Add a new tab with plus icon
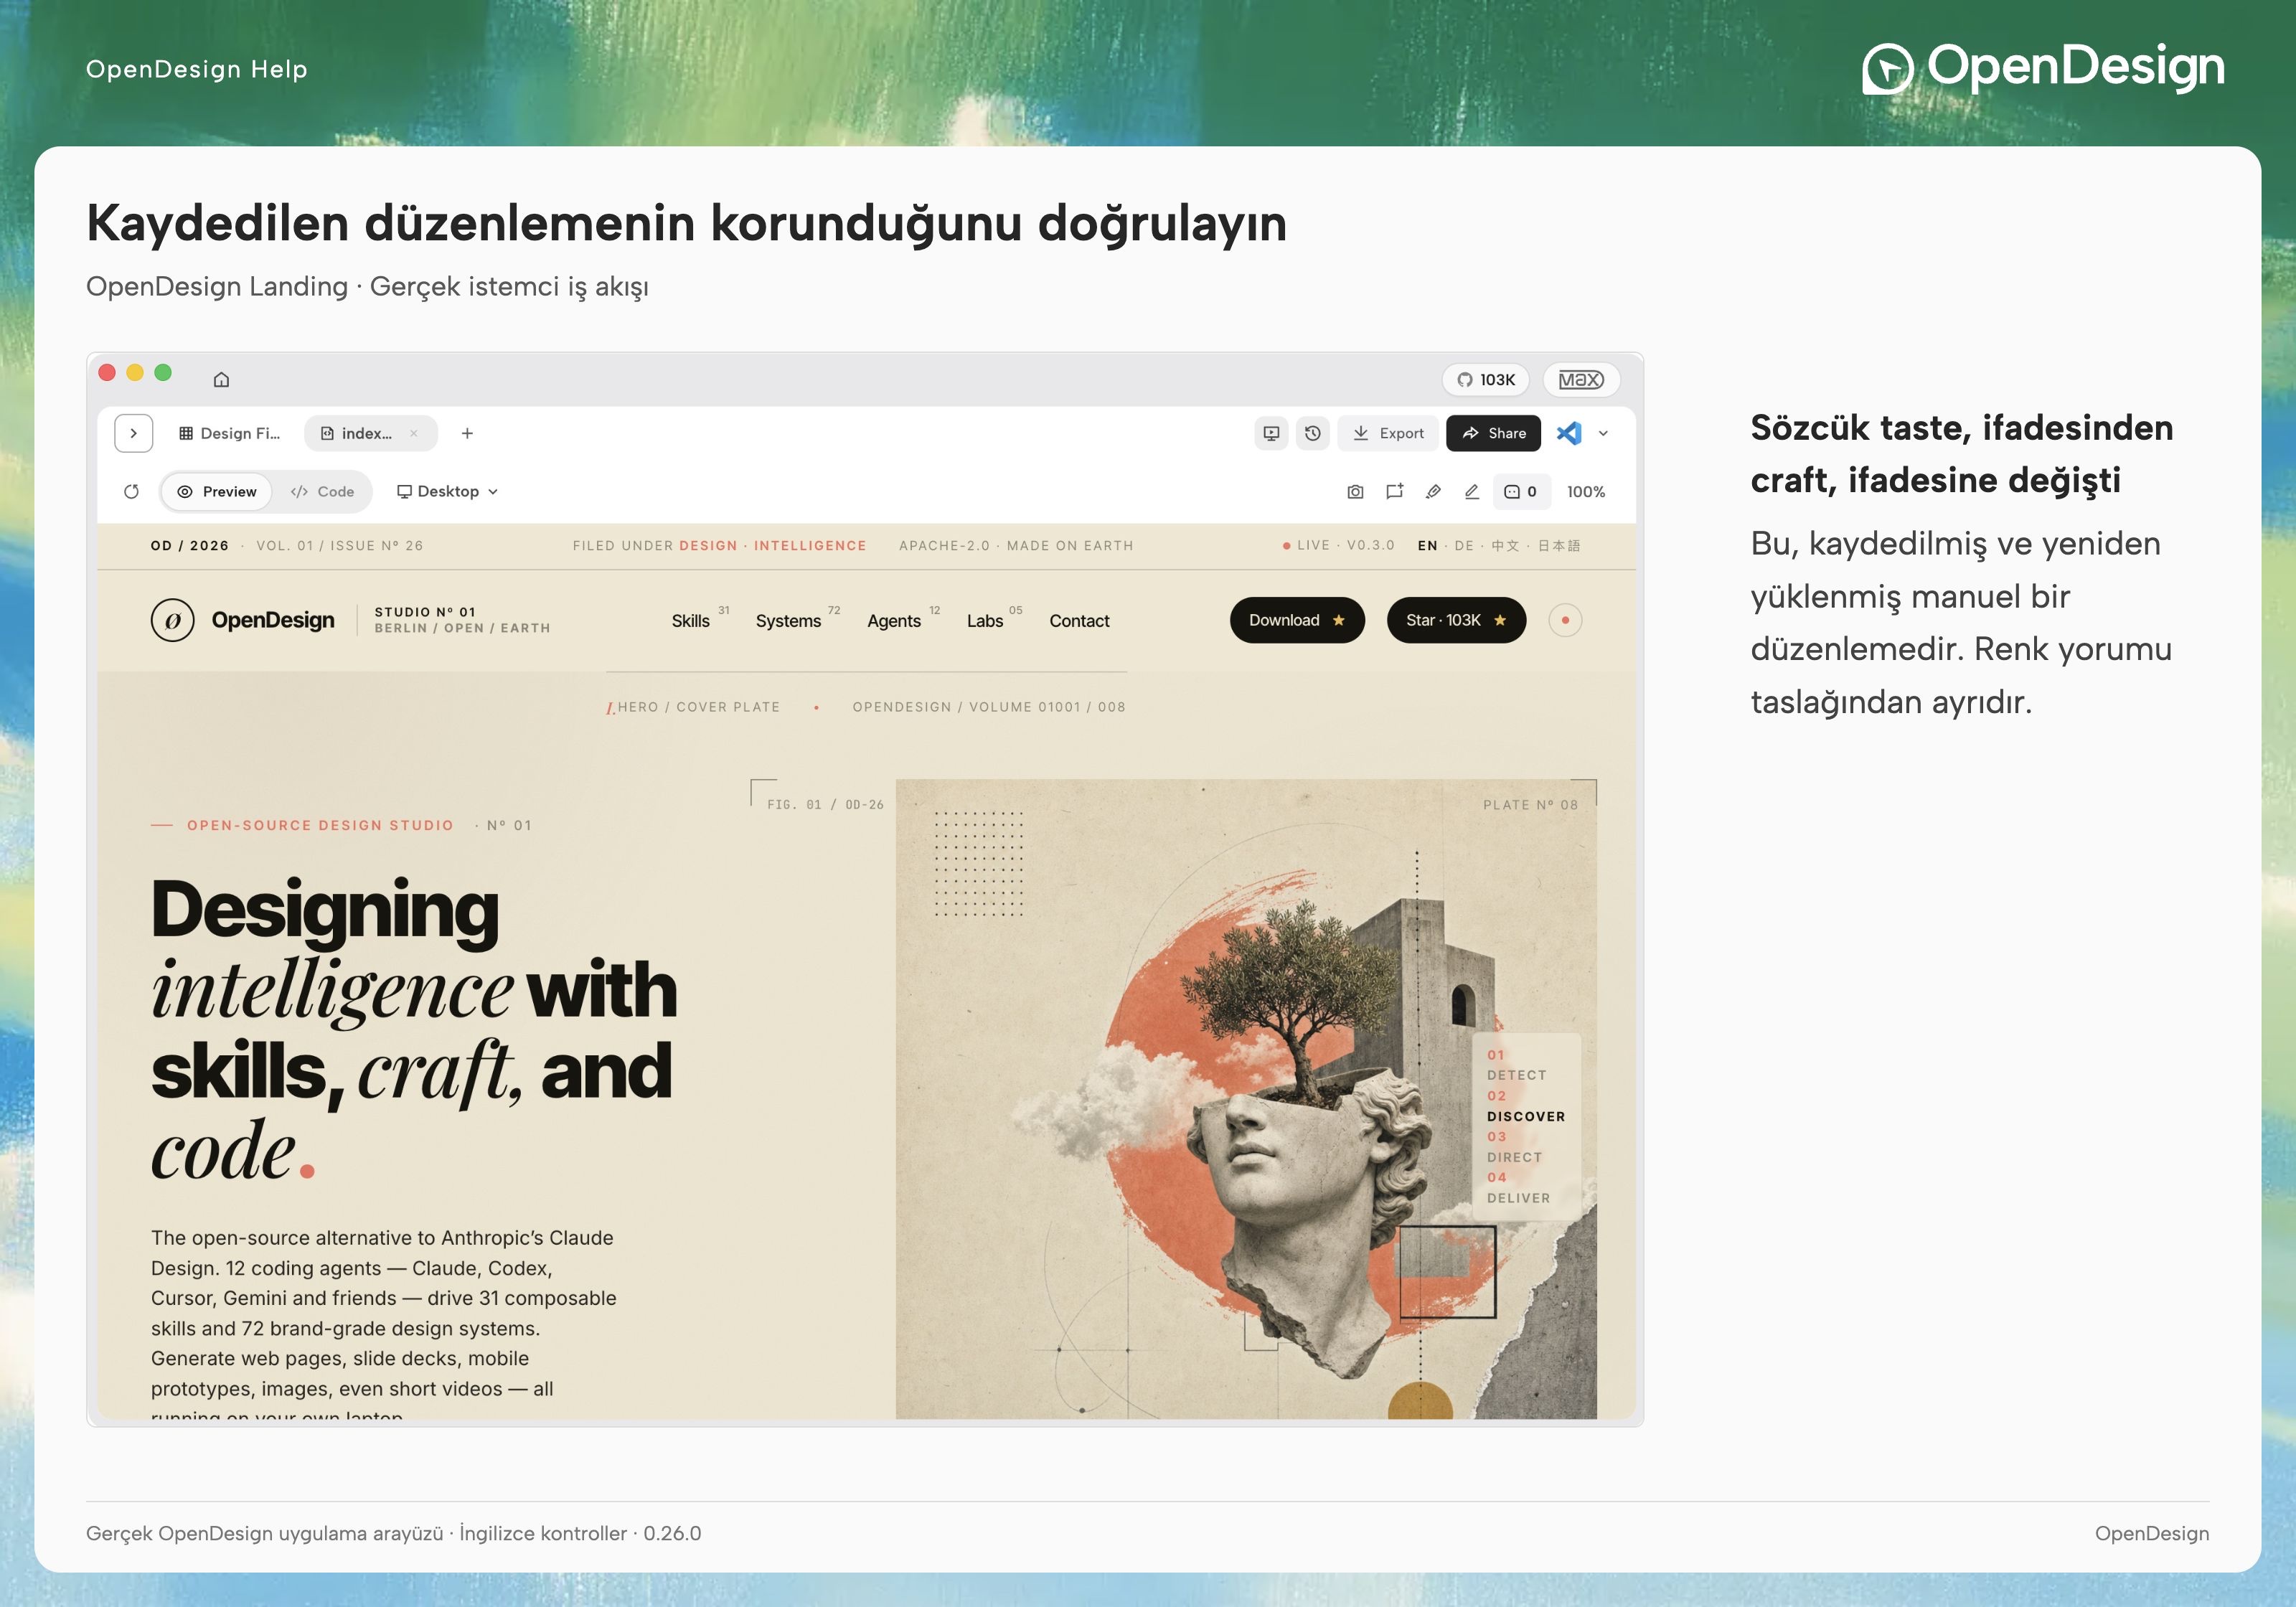 point(467,433)
